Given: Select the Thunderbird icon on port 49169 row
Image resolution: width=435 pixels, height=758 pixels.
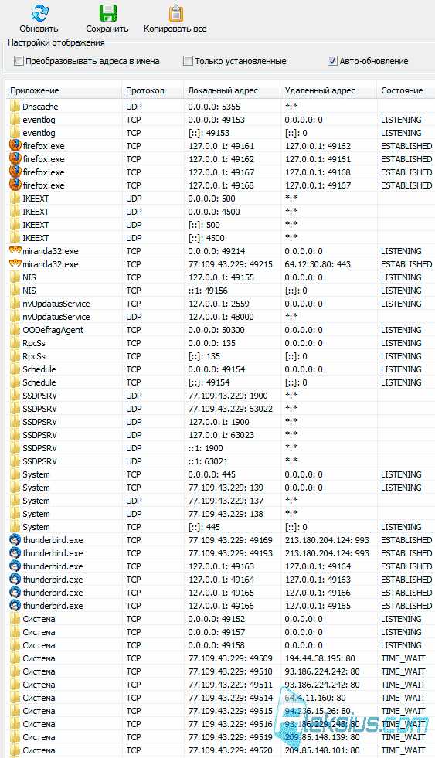Looking at the screenshot, I should click(x=15, y=539).
